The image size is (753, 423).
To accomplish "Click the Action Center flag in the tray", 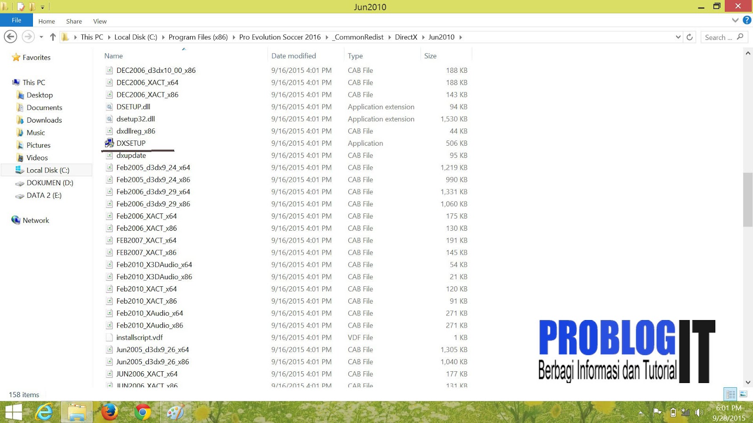I will pos(657,412).
